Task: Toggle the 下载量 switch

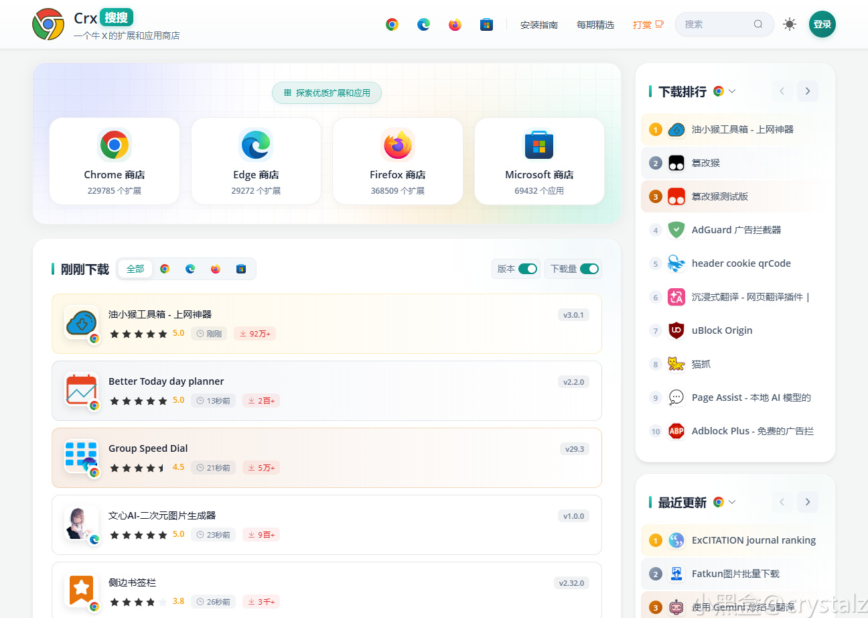Action: [x=589, y=269]
